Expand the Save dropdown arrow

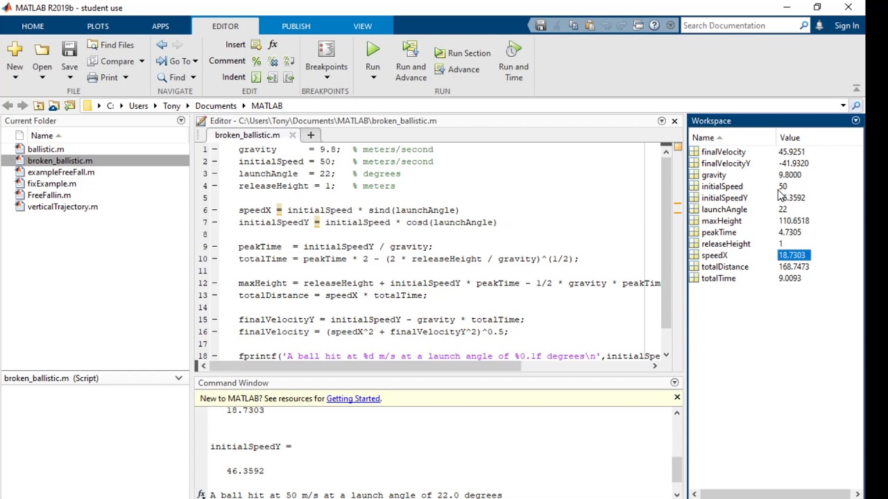(x=69, y=78)
